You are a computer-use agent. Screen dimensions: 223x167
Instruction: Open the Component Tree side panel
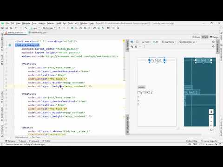[x=128, y=124]
